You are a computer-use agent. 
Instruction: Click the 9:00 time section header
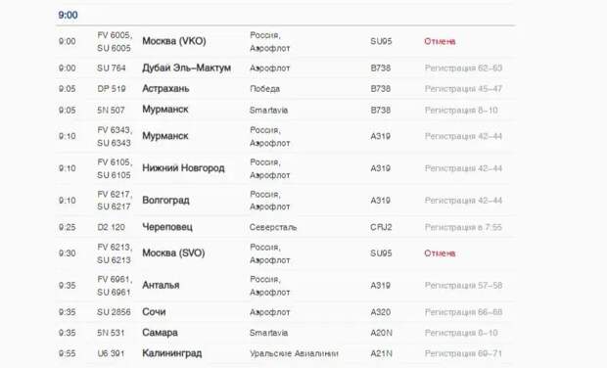click(x=69, y=15)
